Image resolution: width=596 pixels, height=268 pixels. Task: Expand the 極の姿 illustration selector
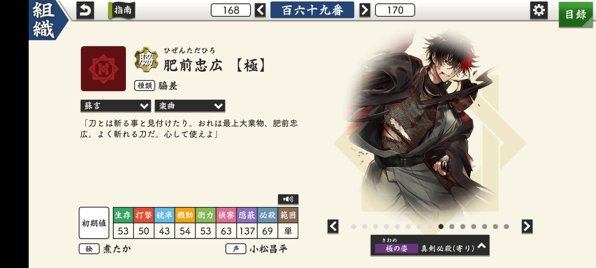[430, 245]
